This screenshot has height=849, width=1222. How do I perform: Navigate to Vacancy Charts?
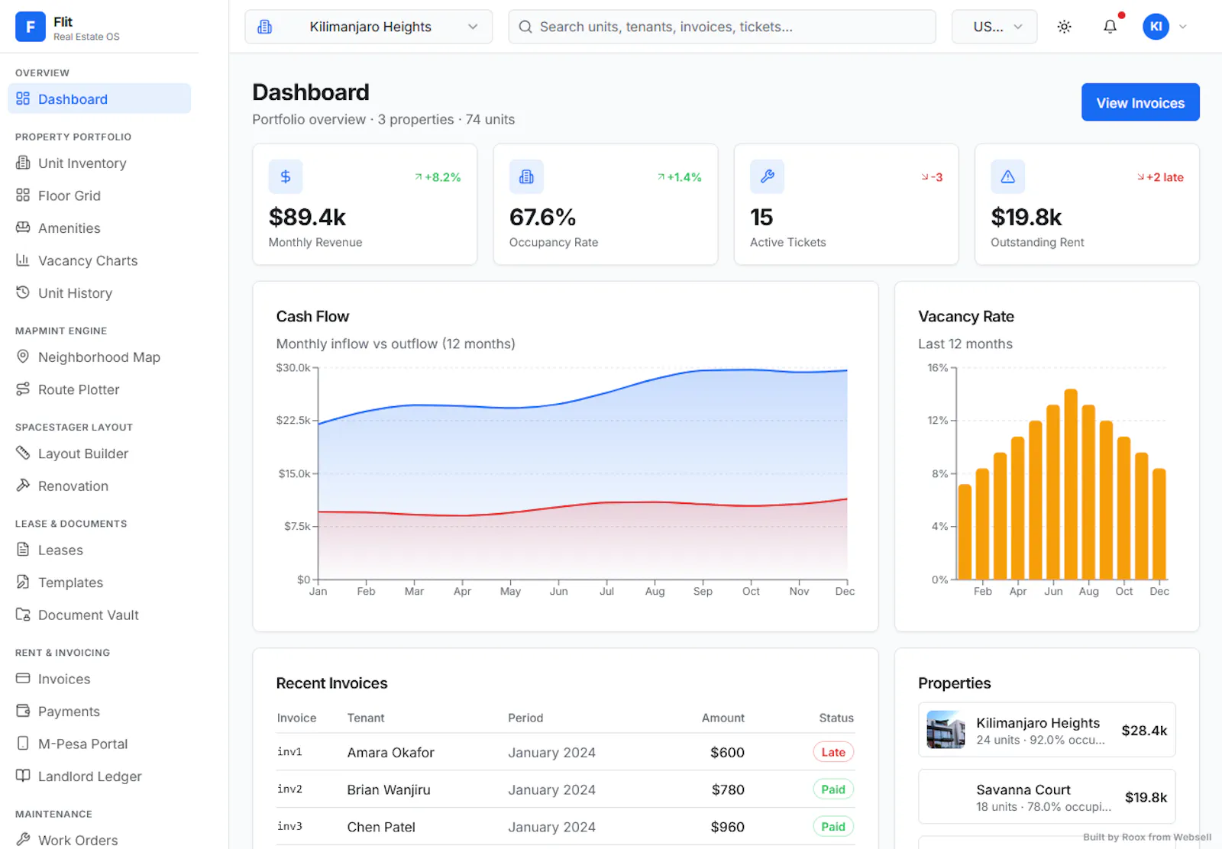[x=99, y=260]
